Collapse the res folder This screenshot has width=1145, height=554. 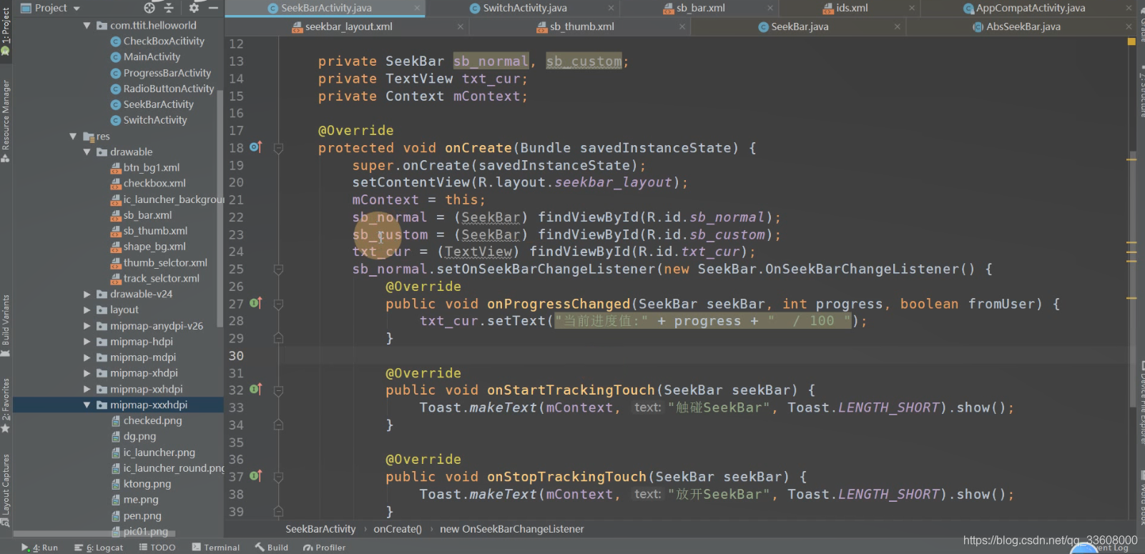(x=73, y=136)
